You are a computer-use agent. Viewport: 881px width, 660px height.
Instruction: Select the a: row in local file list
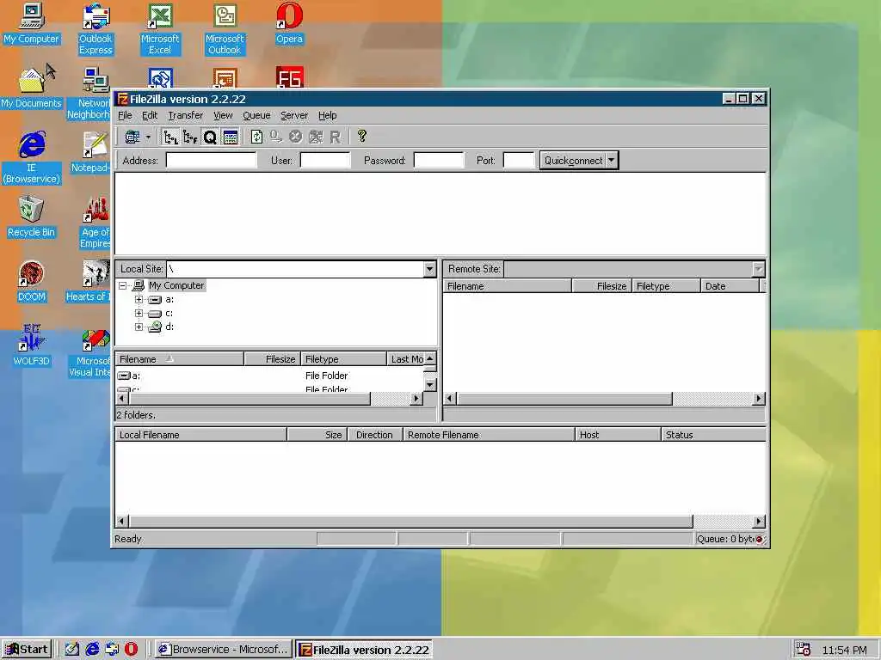click(135, 376)
